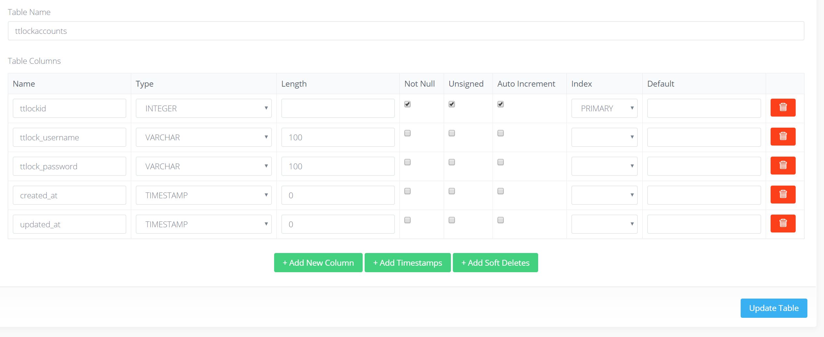
Task: Uncheck Not Null for ttlockid
Action: point(407,104)
